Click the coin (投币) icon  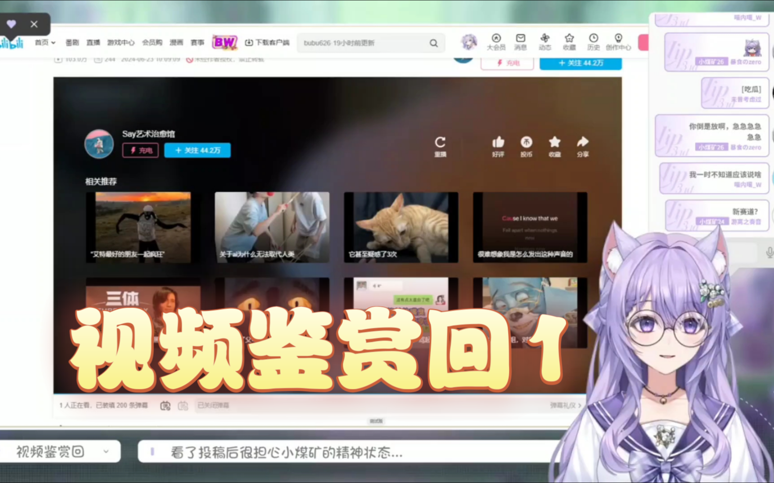(x=526, y=142)
